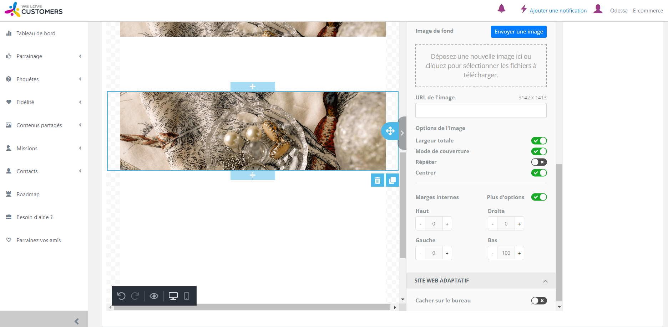This screenshot has height=327, width=668.
Task: Redo the last edit
Action: click(135, 296)
